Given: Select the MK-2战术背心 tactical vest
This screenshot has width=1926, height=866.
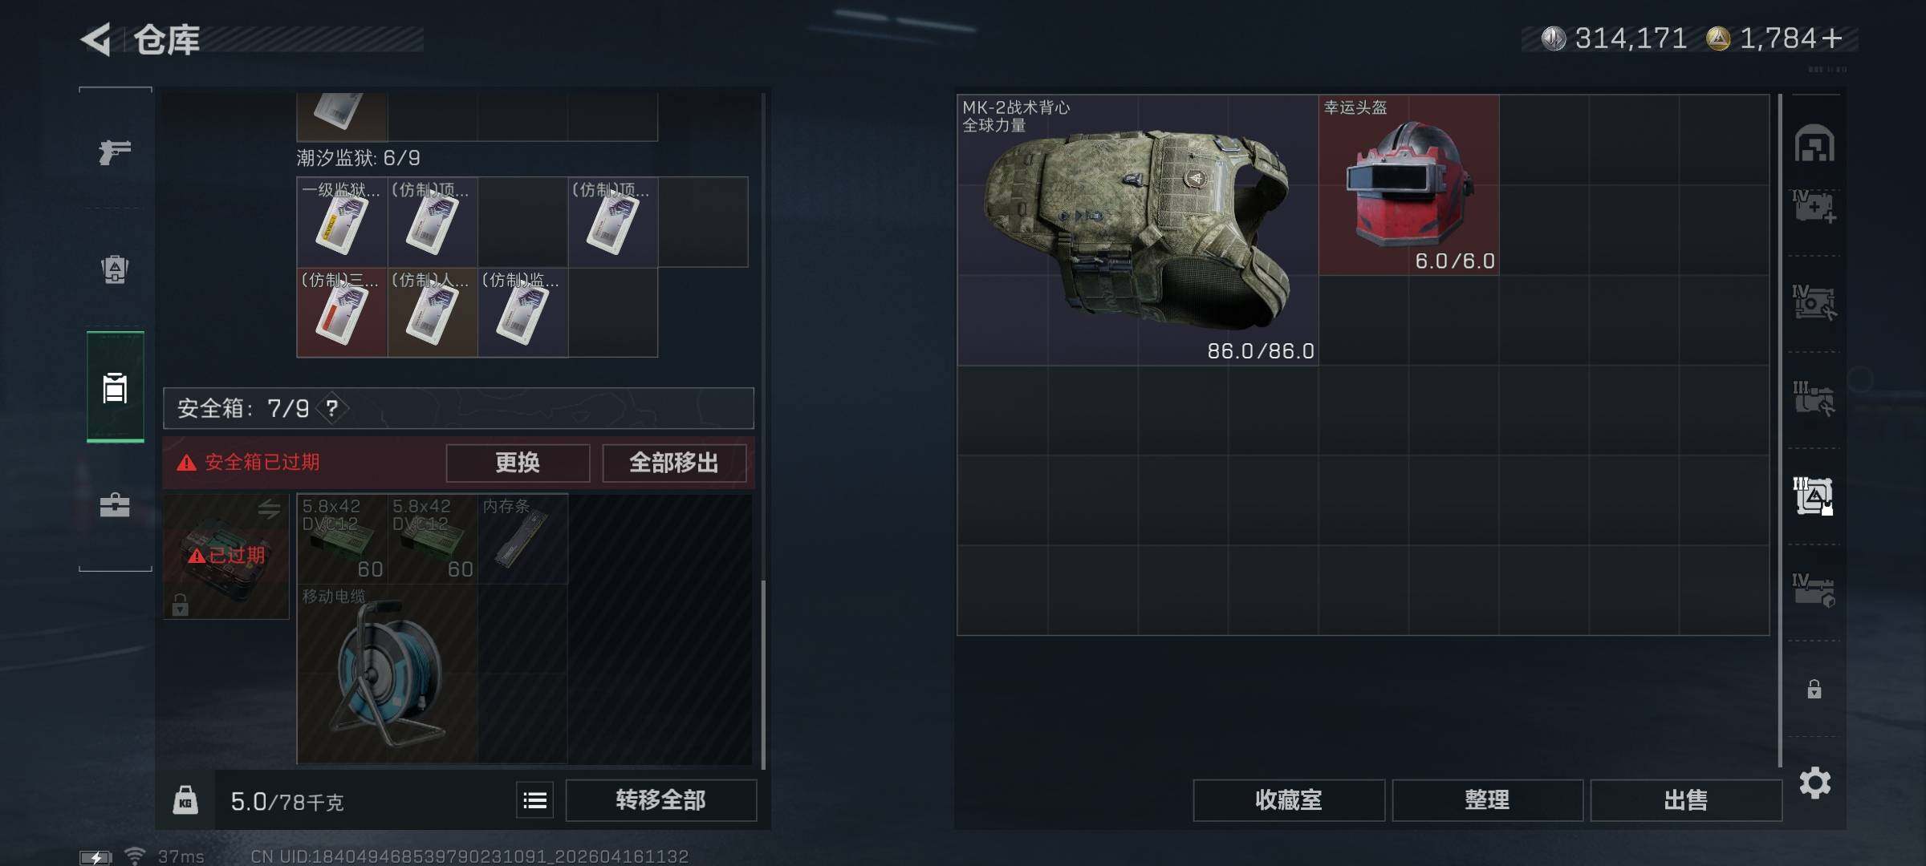Looking at the screenshot, I should 1138,230.
